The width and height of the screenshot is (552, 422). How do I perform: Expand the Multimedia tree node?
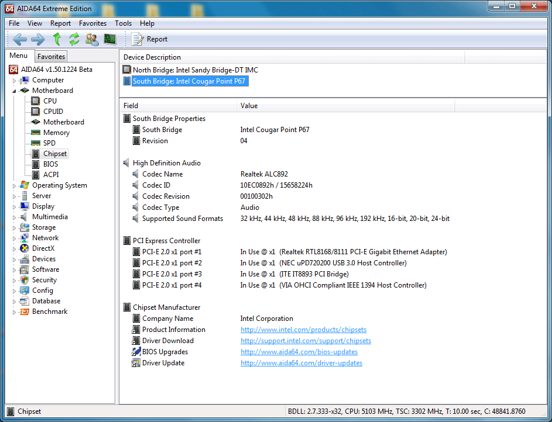(14, 217)
